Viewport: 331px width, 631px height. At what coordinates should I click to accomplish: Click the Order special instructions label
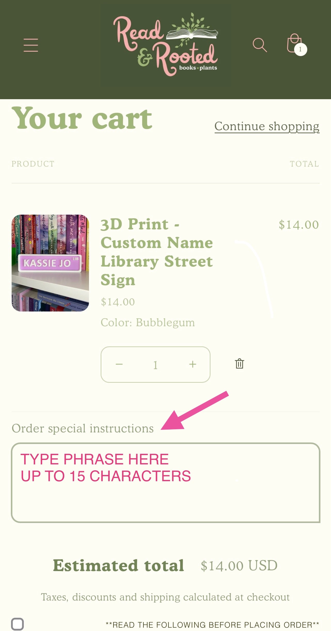[83, 429]
